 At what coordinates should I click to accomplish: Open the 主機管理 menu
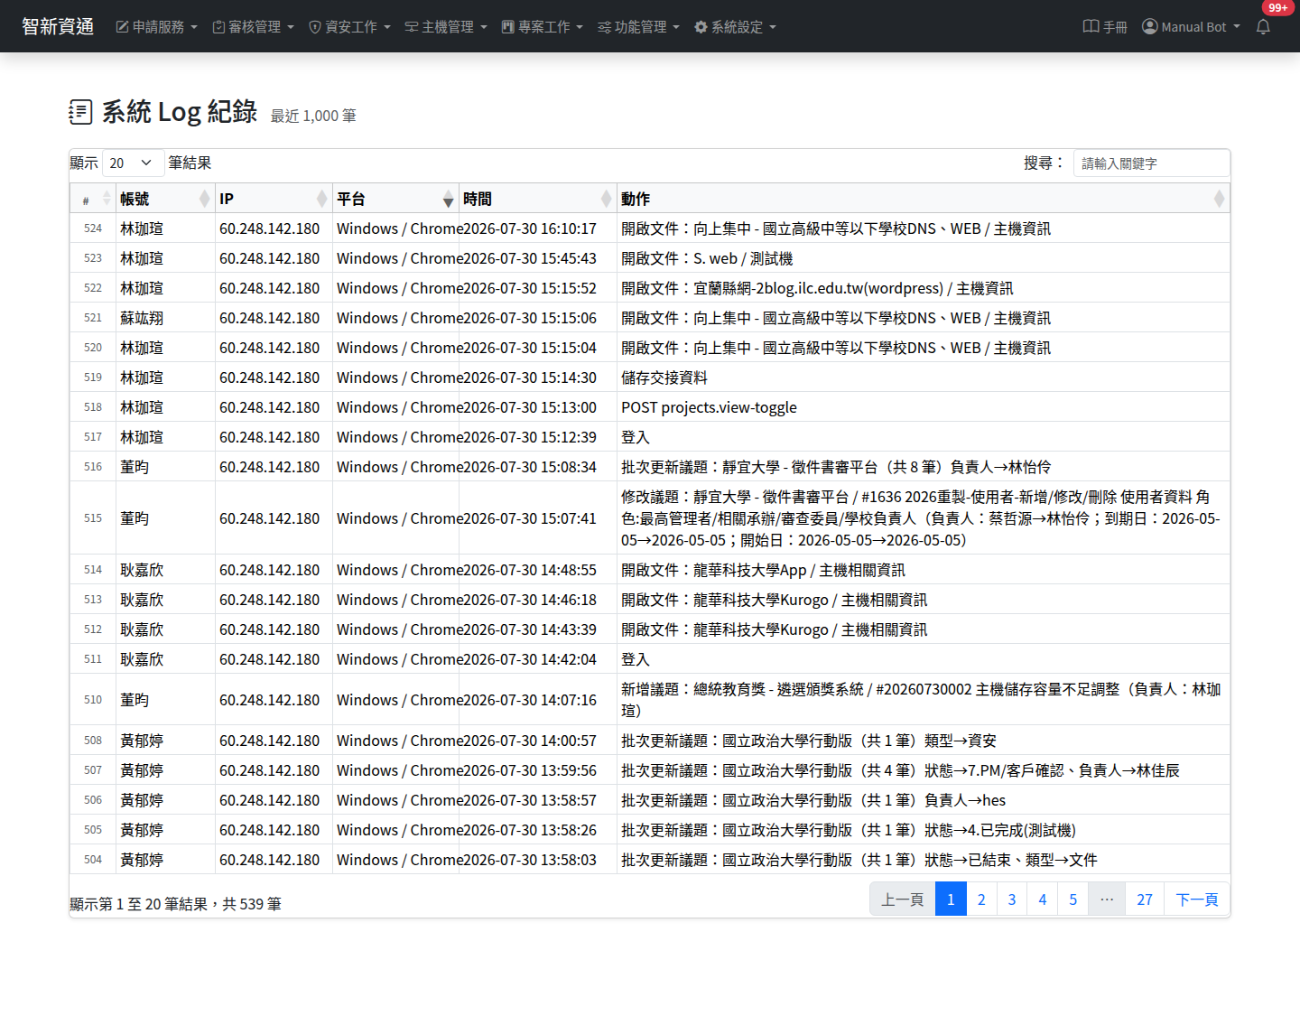[x=447, y=27]
